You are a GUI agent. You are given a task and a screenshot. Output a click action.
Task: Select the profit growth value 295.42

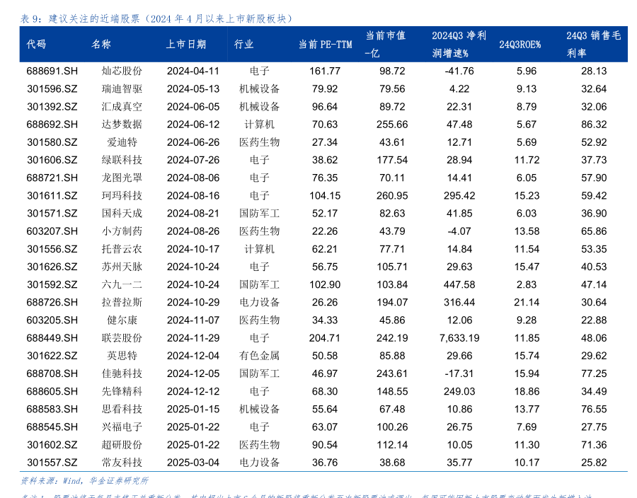tap(459, 196)
